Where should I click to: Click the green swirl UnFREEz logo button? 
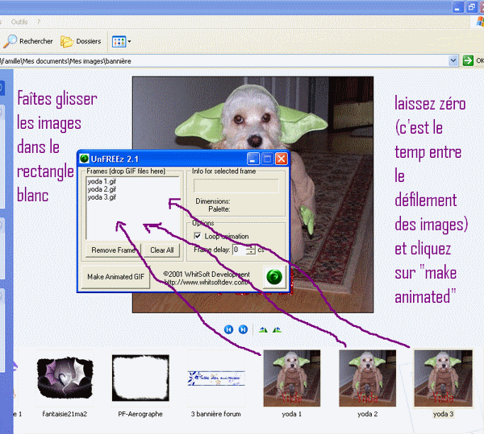pyautogui.click(x=274, y=276)
